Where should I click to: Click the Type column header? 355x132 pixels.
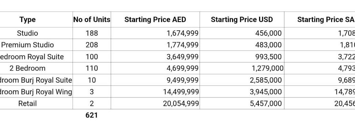[x=28, y=20]
